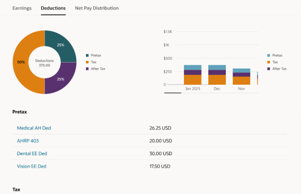Switch to the Earnings tab
Viewport: 301px width, 194px height.
22,8
